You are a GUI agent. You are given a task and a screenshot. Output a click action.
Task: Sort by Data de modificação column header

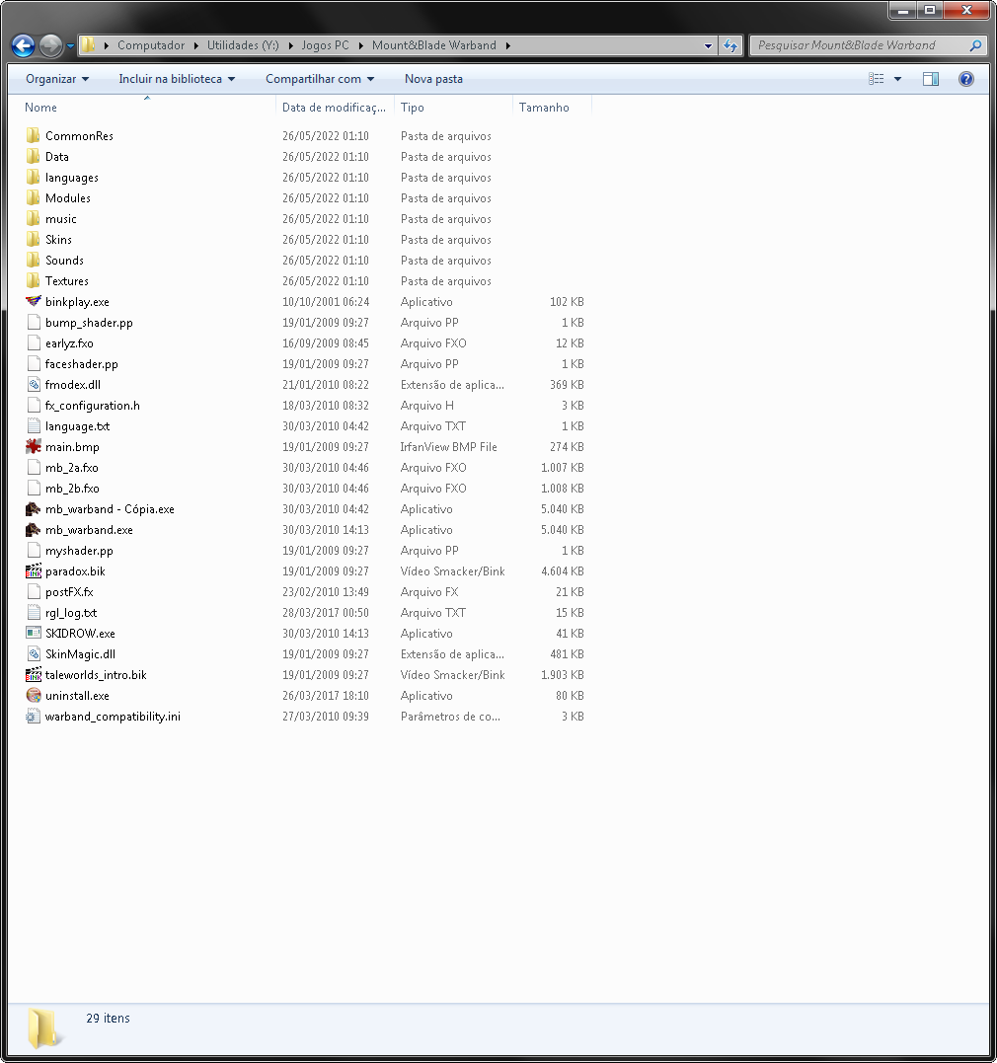coord(334,108)
